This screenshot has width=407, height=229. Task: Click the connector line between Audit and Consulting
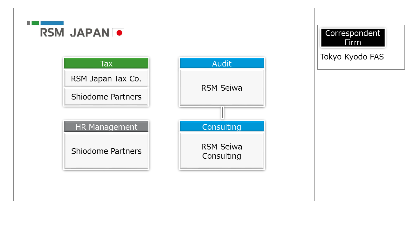(x=223, y=113)
